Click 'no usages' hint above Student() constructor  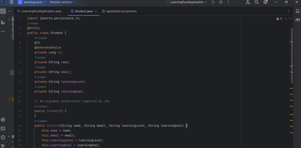[x=41, y=106]
